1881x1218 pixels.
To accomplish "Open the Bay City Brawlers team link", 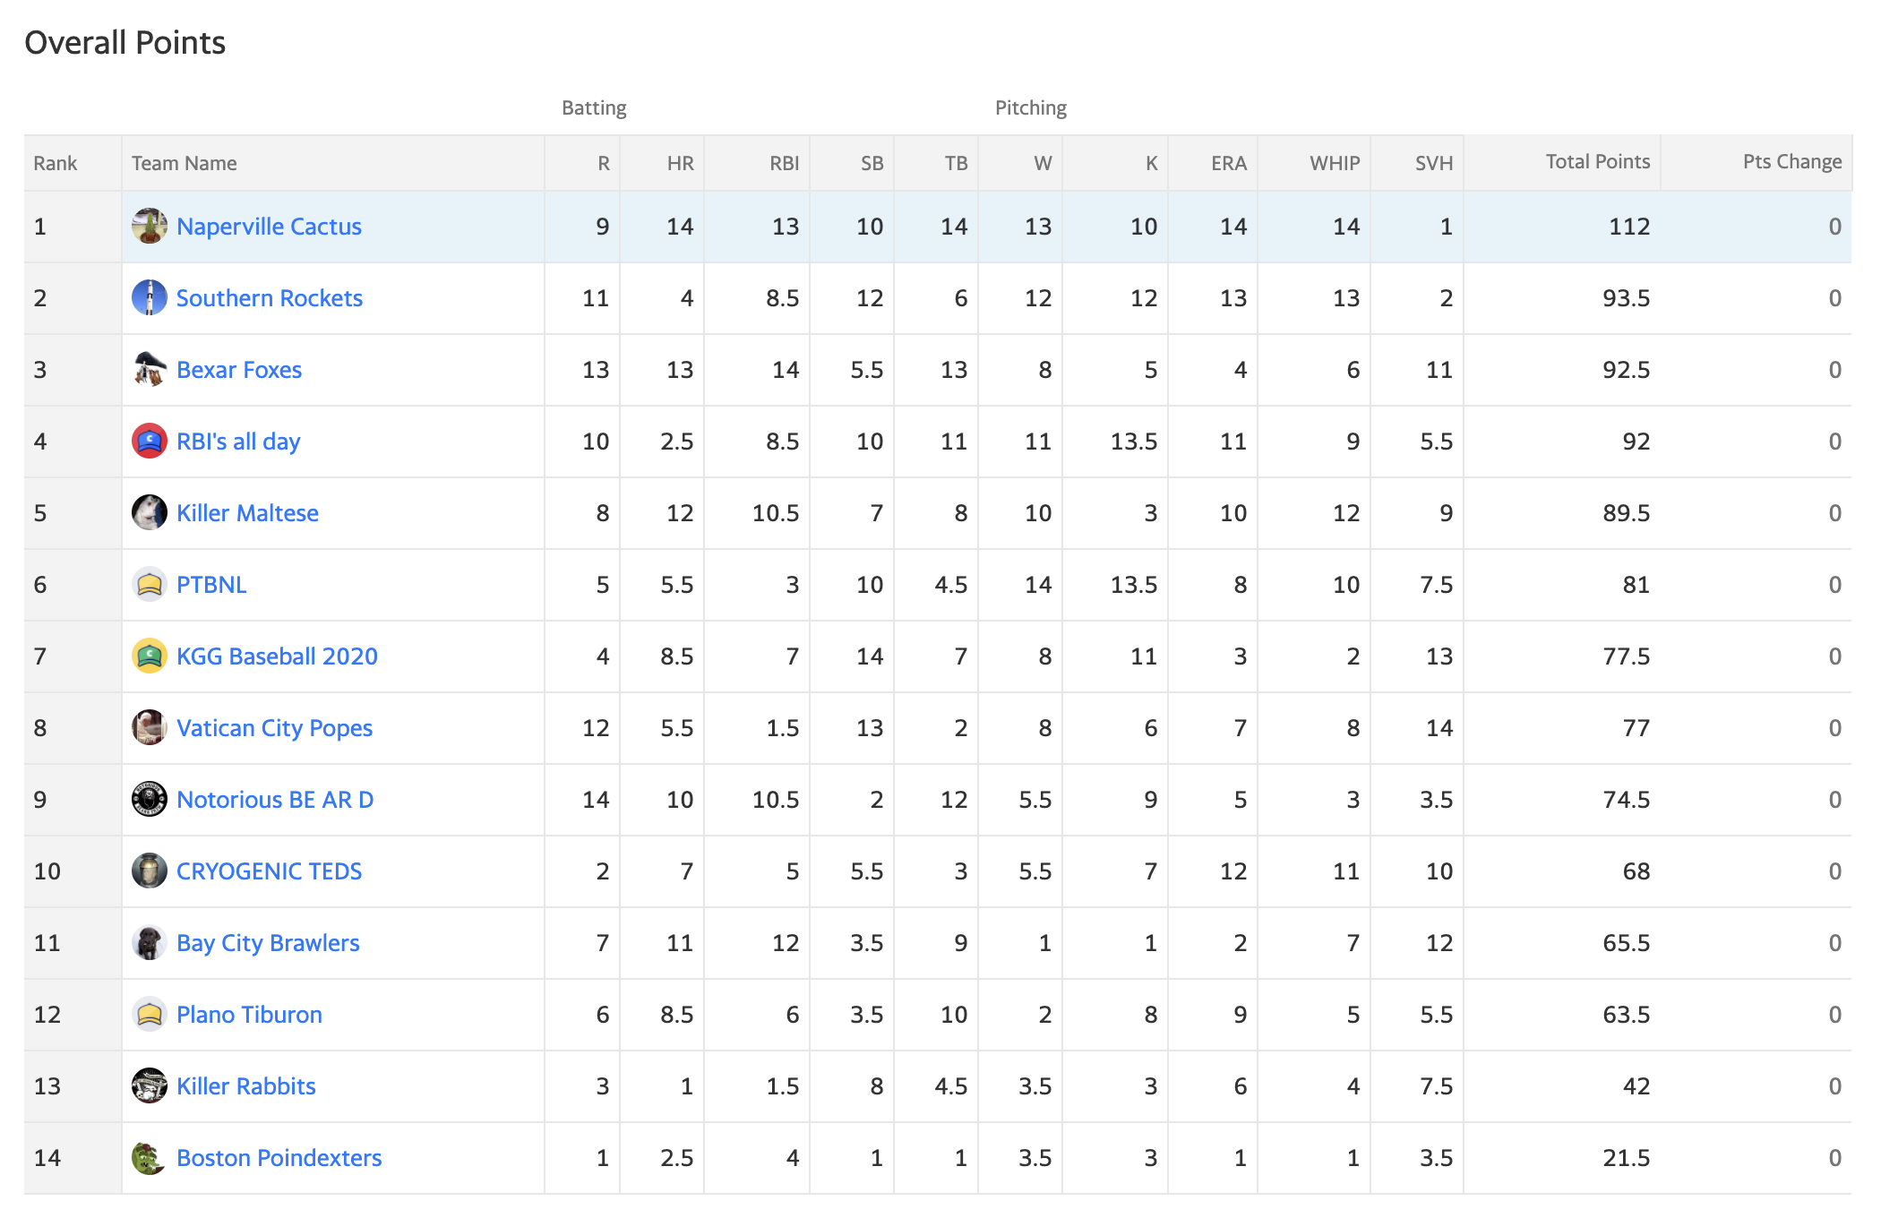I will coord(268,943).
